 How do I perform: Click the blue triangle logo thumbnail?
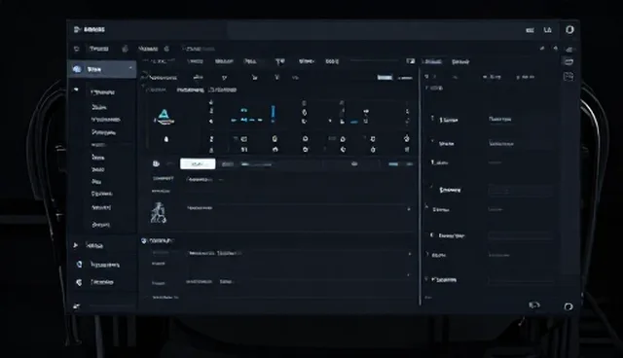[164, 117]
